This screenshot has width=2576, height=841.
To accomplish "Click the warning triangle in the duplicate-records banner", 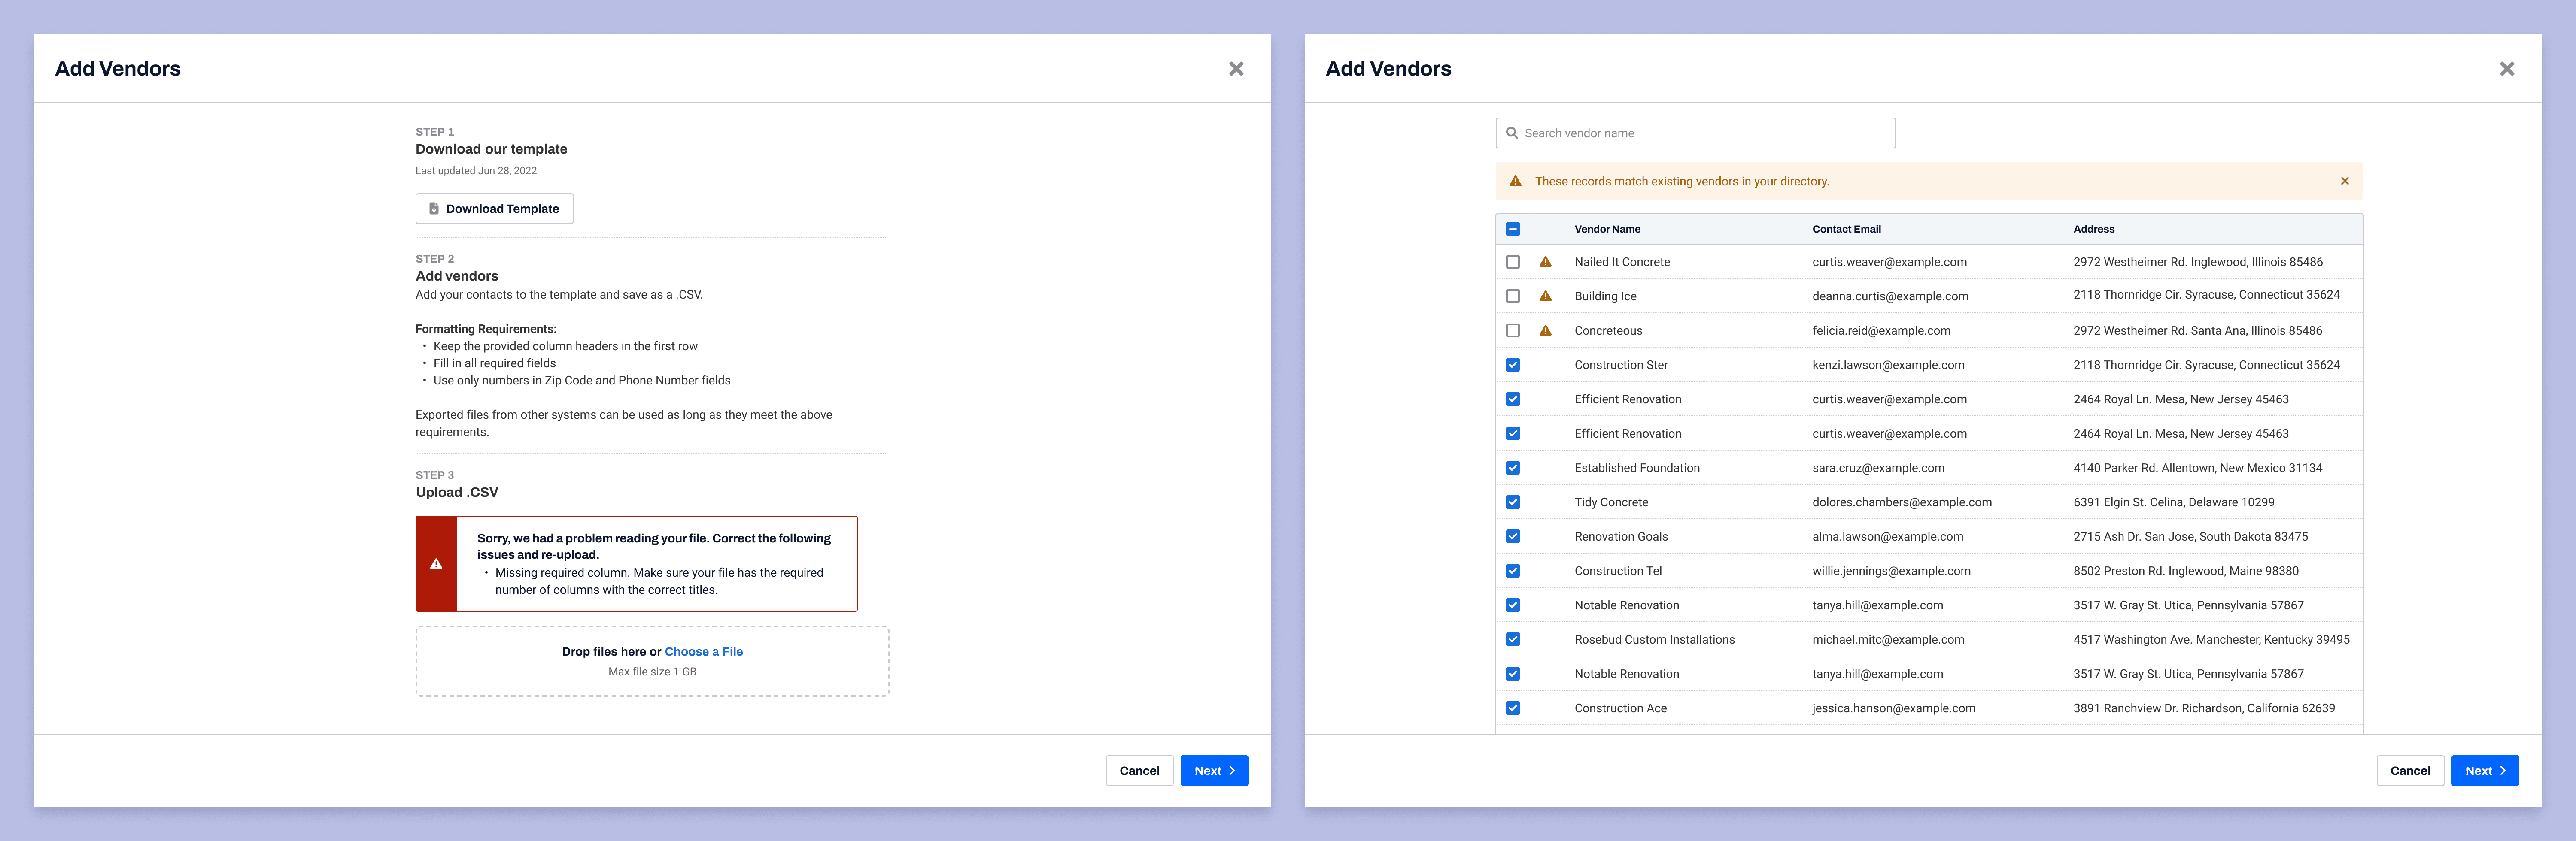I will pos(1515,181).
